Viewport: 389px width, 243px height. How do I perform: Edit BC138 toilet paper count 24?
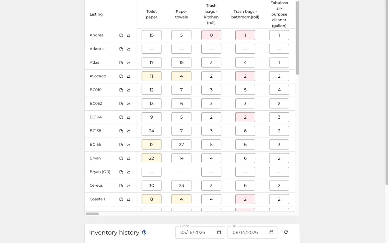(x=151, y=131)
